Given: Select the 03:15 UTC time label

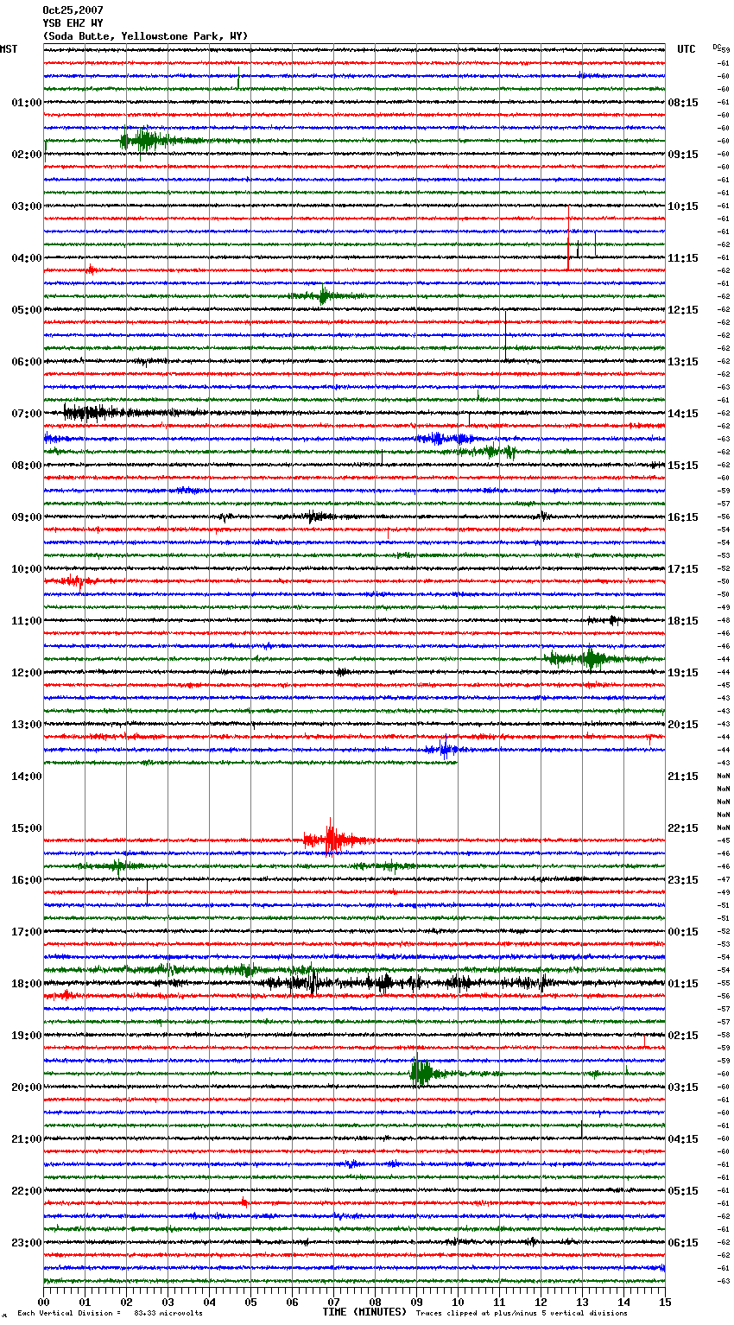Looking at the screenshot, I should coord(683,1087).
